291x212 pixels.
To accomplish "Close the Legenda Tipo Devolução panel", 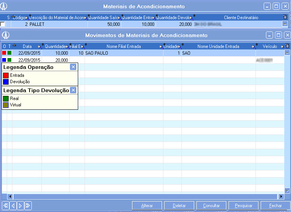I will tap(73, 90).
